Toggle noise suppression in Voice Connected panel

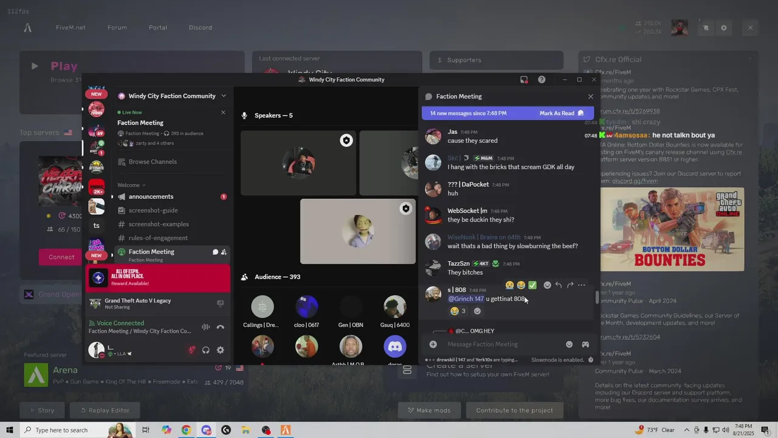205,327
